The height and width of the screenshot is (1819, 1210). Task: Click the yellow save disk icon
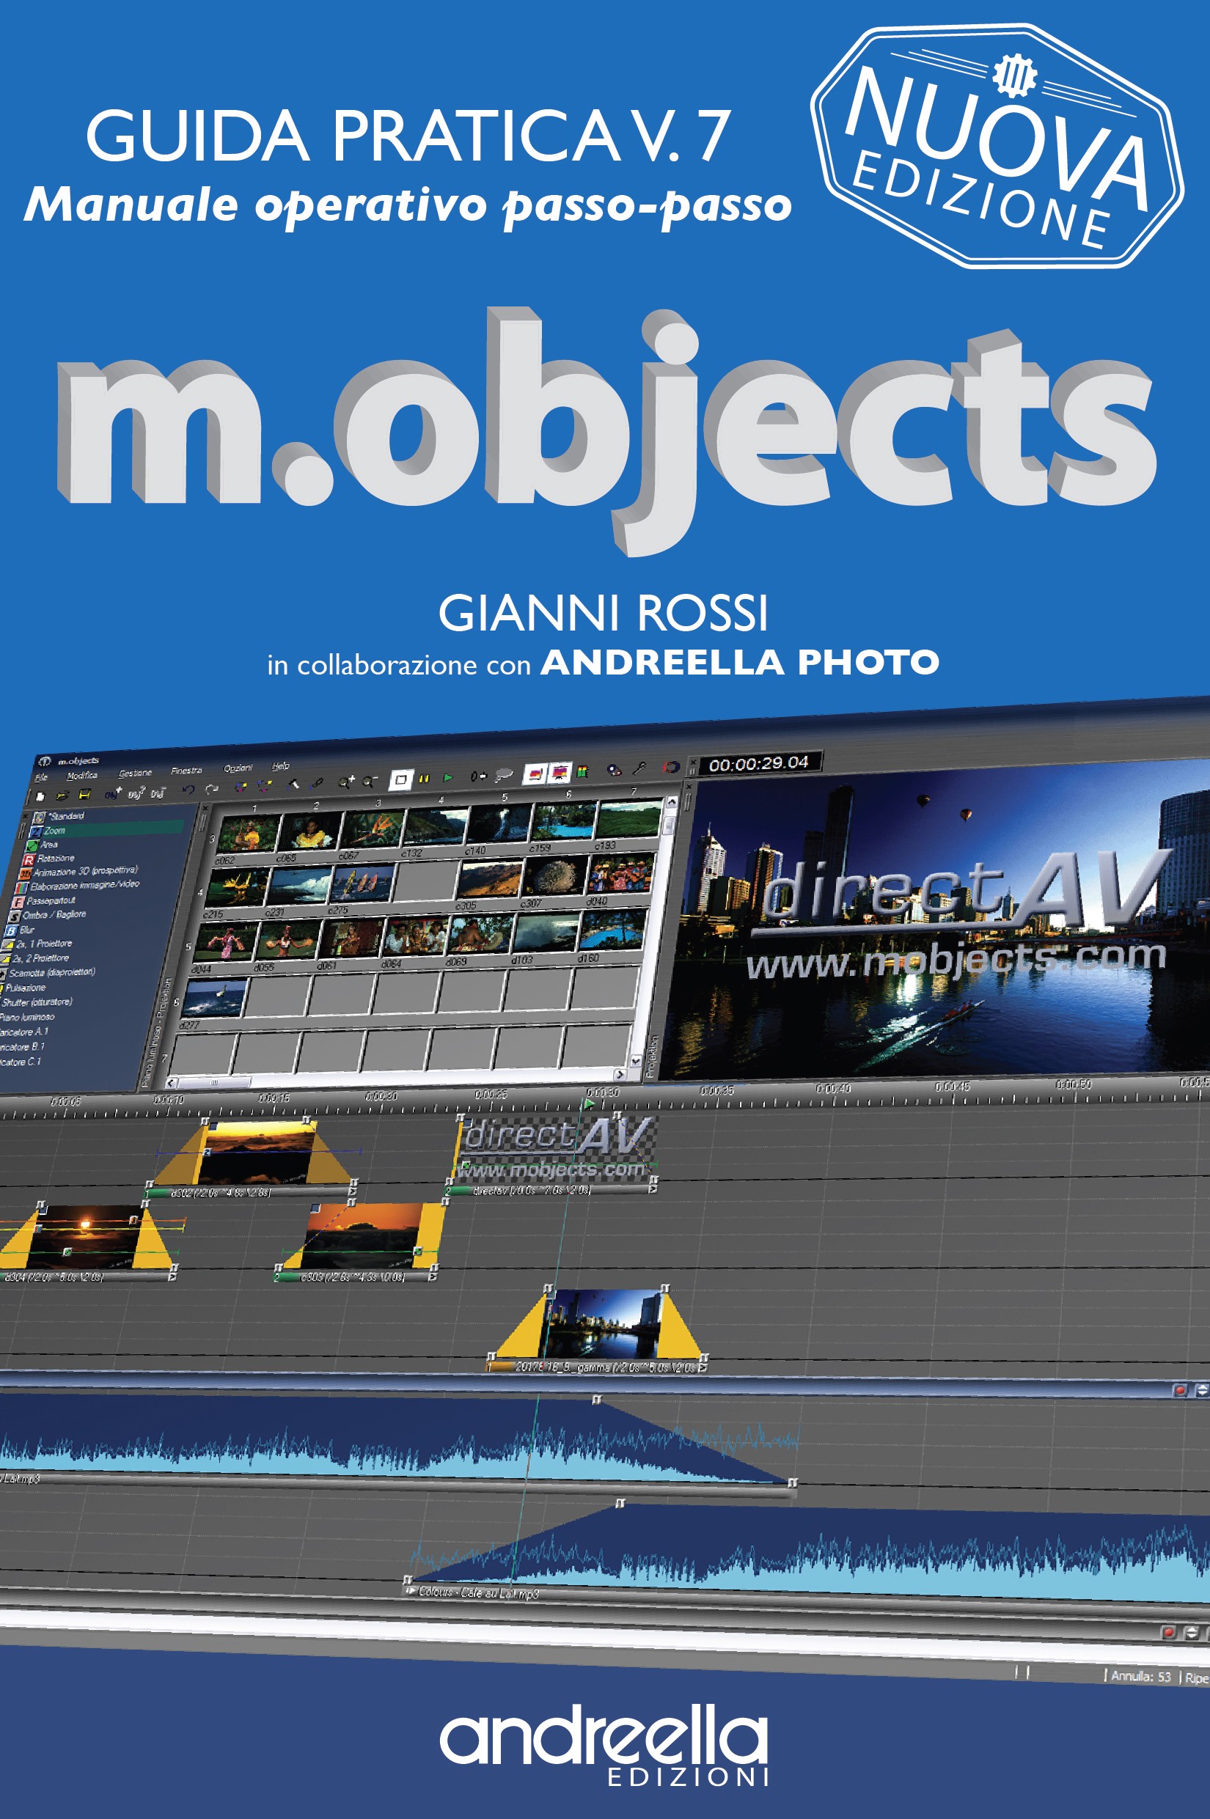85,795
